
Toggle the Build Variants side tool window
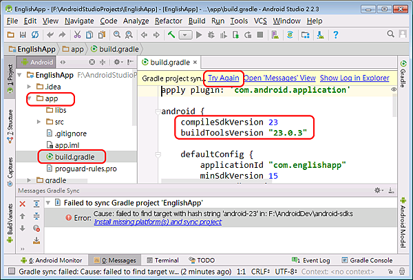pos(10,223)
